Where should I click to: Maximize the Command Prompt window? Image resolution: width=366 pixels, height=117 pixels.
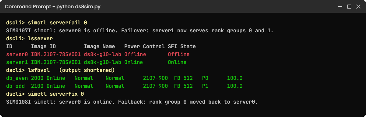click(x=349, y=6)
